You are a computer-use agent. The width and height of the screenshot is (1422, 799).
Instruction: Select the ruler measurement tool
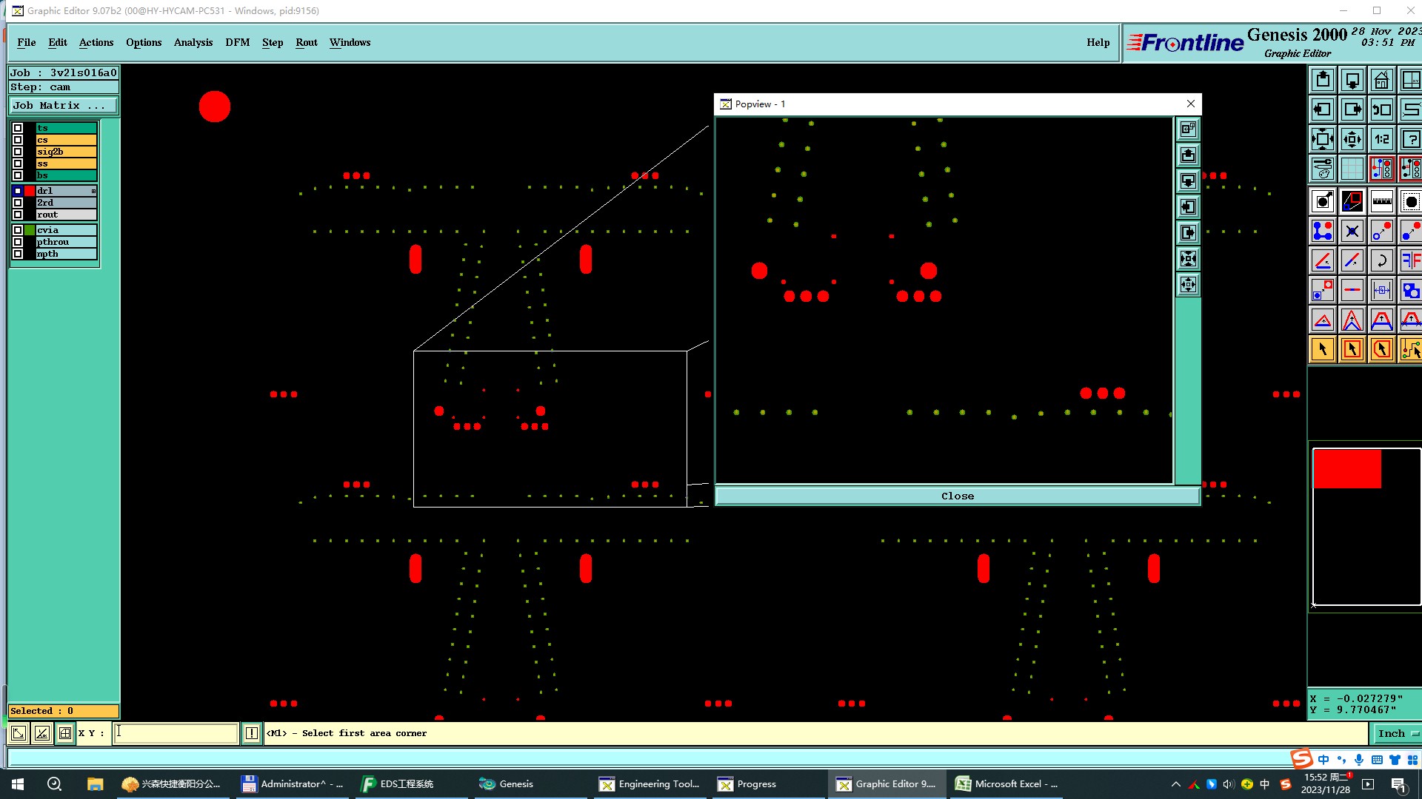pos(1381,201)
